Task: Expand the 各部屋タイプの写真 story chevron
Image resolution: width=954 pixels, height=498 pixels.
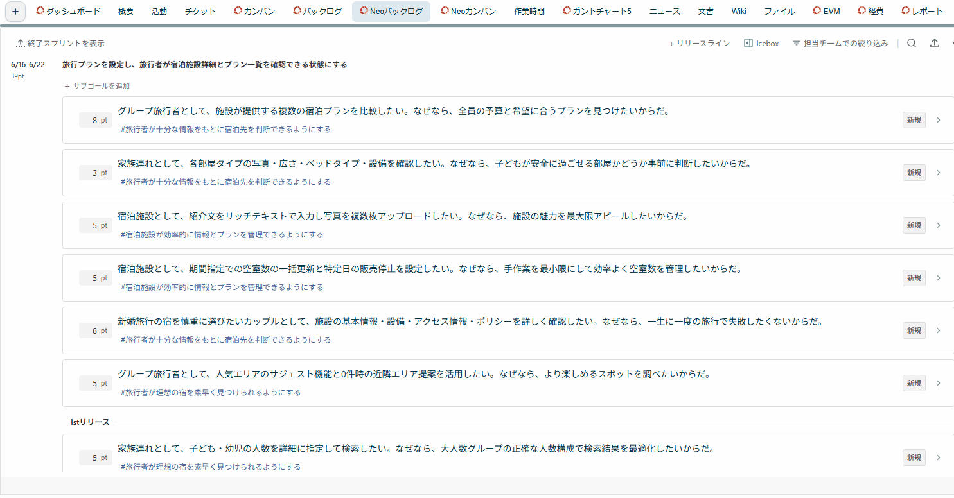Action: pos(939,173)
